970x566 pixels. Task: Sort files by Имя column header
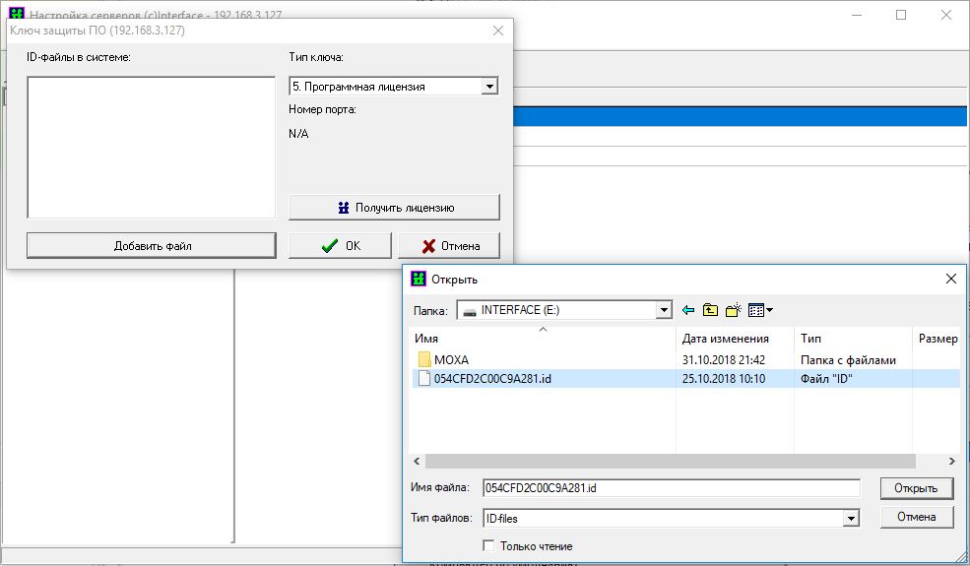click(x=542, y=339)
